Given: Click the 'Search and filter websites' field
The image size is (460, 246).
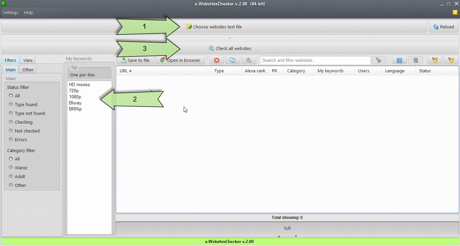Looking at the screenshot, I should [315, 60].
